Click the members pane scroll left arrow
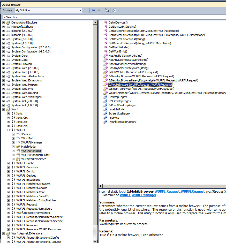The width and height of the screenshot is (226, 243). [101, 186]
